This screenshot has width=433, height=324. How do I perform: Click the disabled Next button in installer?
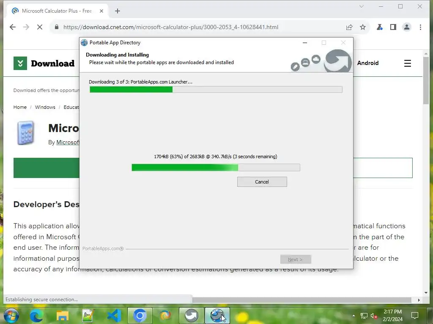(296, 259)
